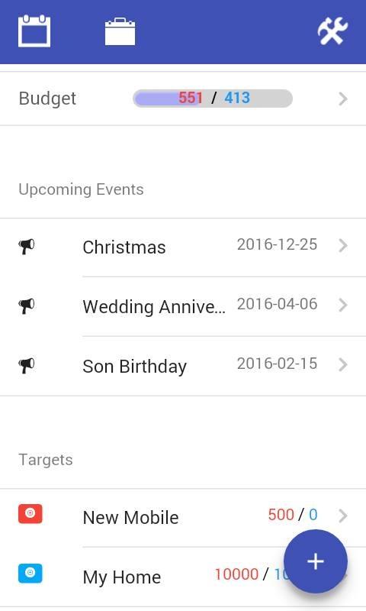This screenshot has width=366, height=611.
Task: Select the My Home target
Action: pos(183,577)
